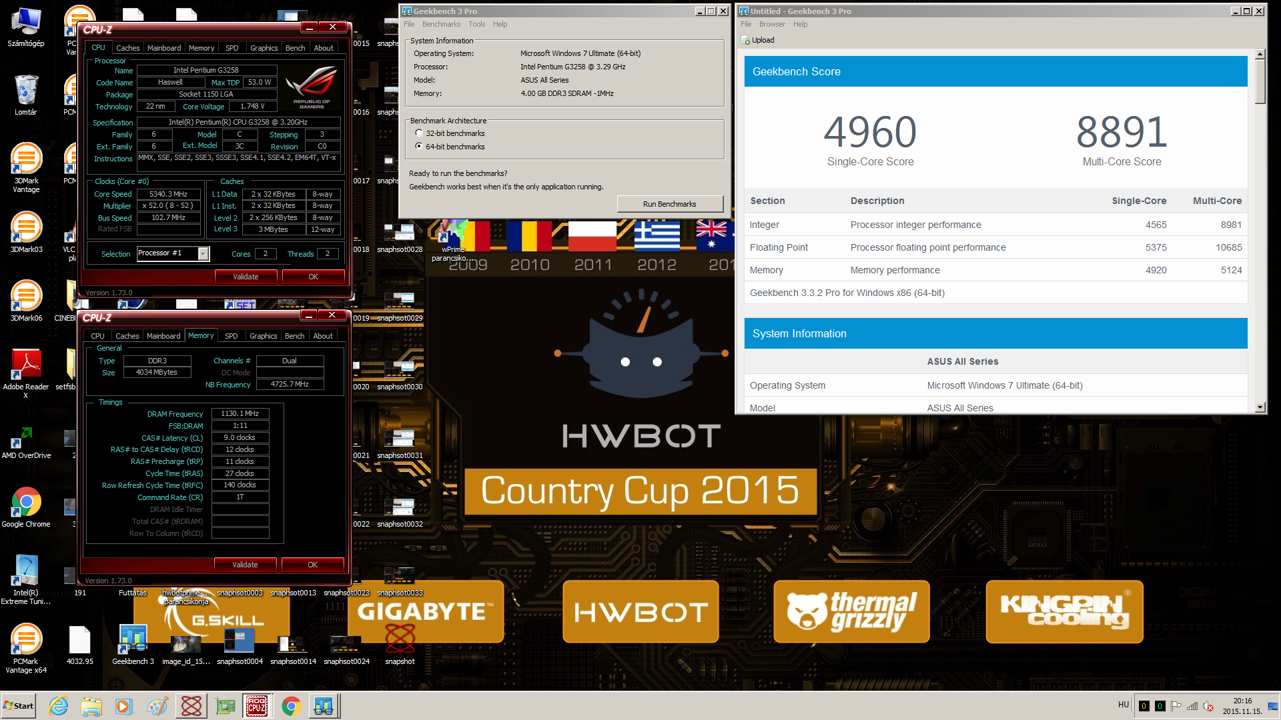Click the Run Benchmarks button
Image resolution: width=1281 pixels, height=720 pixels.
point(669,204)
